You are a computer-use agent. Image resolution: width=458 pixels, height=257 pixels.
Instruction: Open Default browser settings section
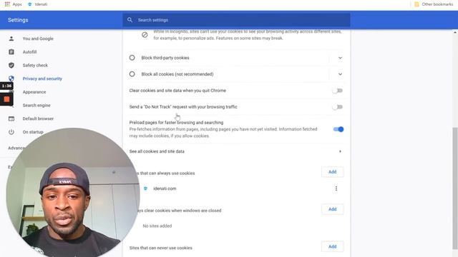click(x=38, y=119)
